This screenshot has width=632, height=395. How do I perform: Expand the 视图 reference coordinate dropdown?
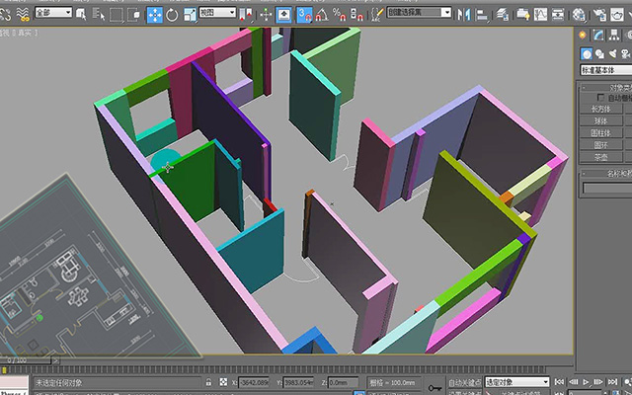[217, 13]
